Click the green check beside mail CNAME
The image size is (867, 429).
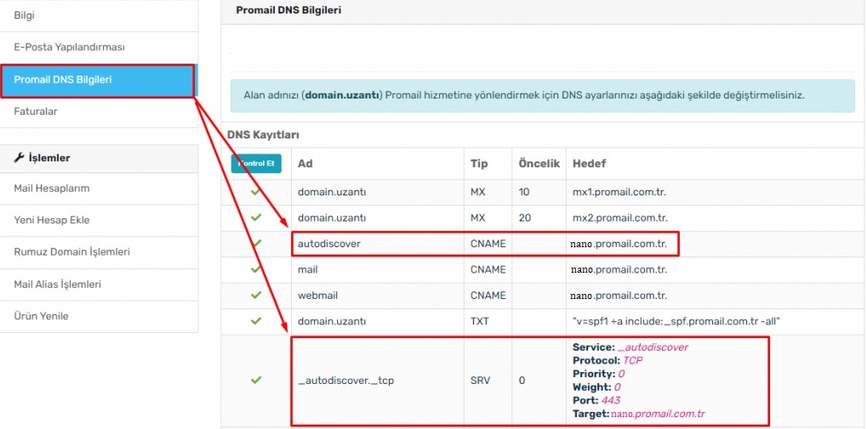pyautogui.click(x=255, y=269)
